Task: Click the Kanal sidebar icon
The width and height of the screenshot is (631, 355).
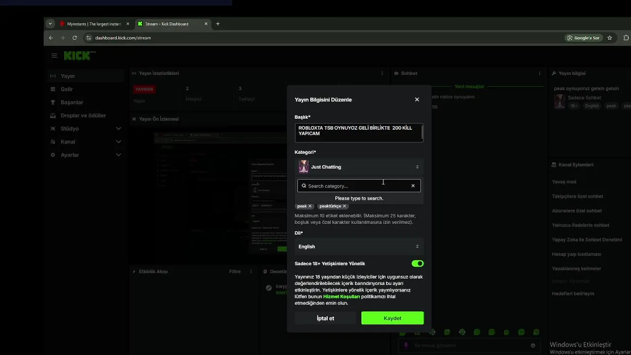Action: point(53,142)
